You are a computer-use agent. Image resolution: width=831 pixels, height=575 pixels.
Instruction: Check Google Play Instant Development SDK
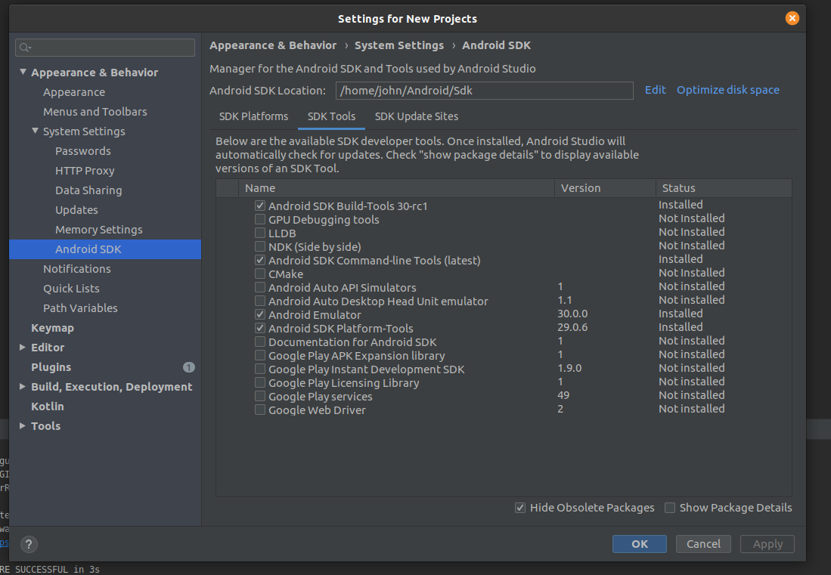coord(259,369)
